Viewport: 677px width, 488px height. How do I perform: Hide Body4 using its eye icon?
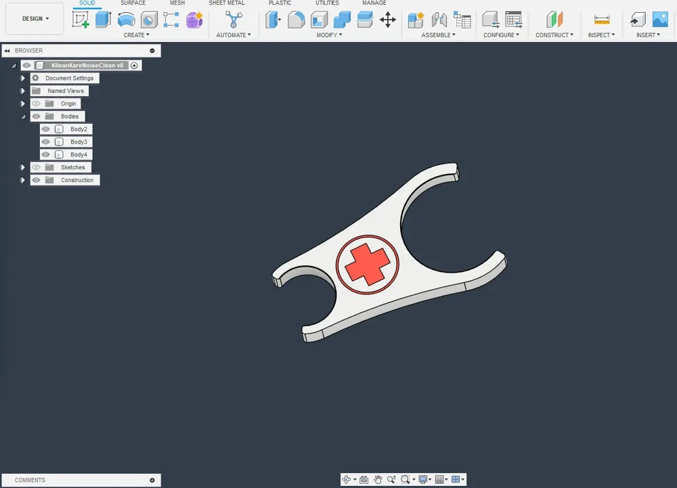tap(46, 154)
